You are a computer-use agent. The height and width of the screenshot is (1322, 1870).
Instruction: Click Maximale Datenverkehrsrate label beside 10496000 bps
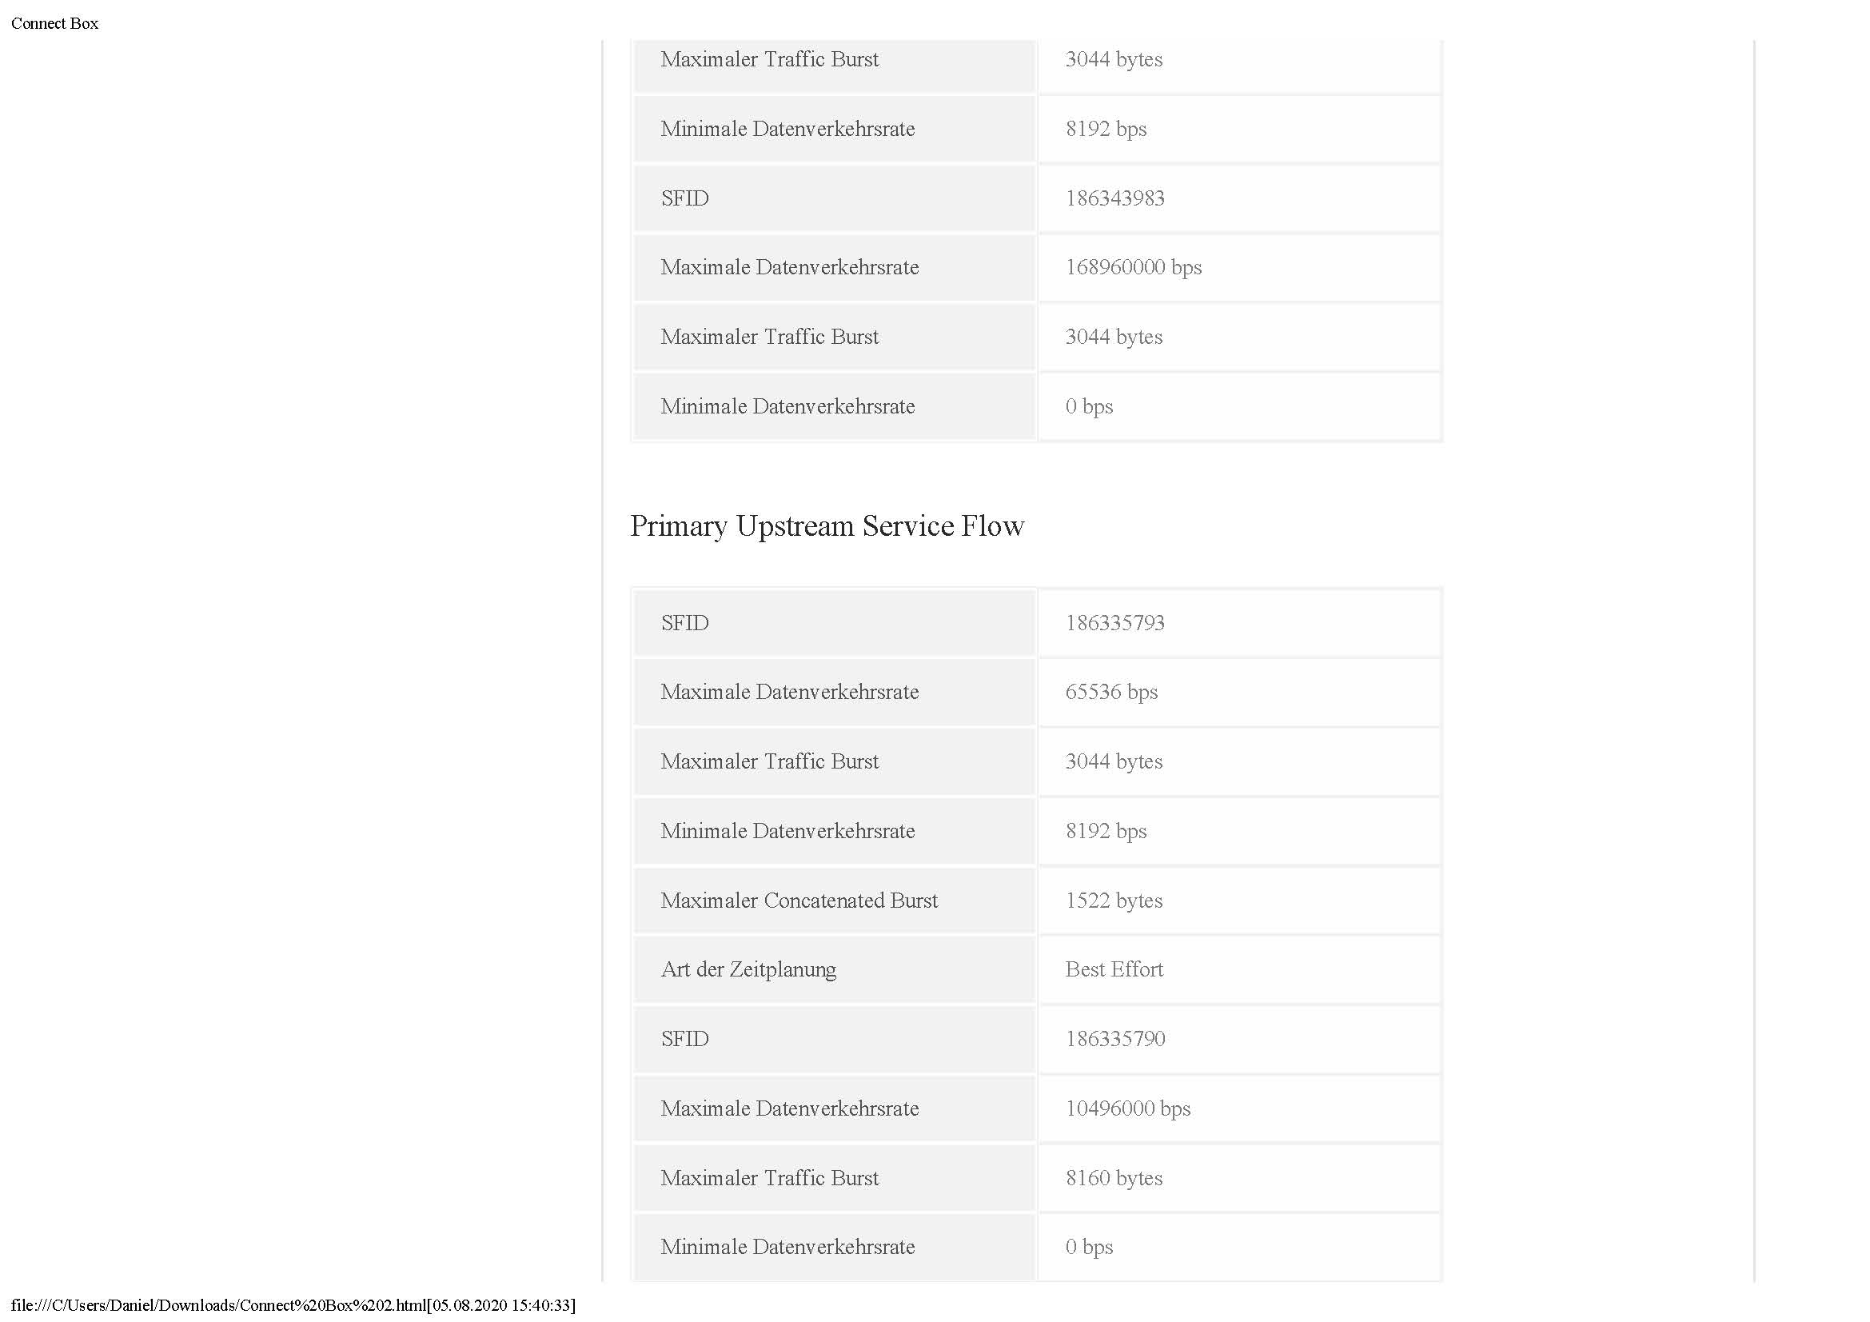pos(788,1108)
